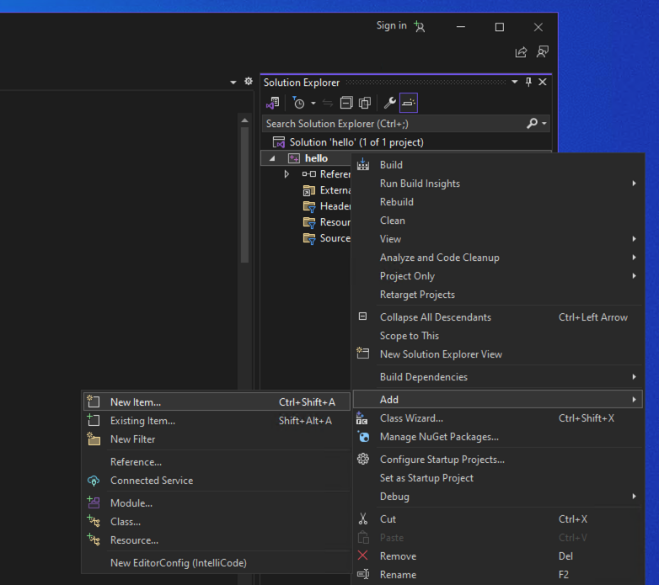
Task: Open the Solution Explorer search options dropdown
Action: click(x=545, y=124)
